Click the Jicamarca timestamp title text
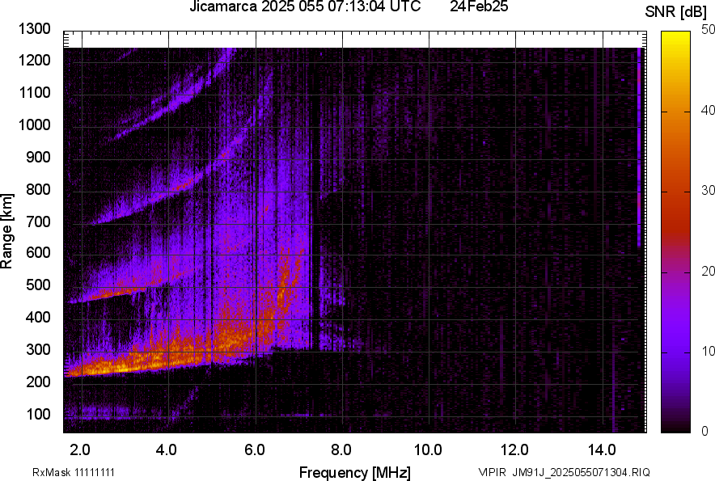 click(305, 8)
